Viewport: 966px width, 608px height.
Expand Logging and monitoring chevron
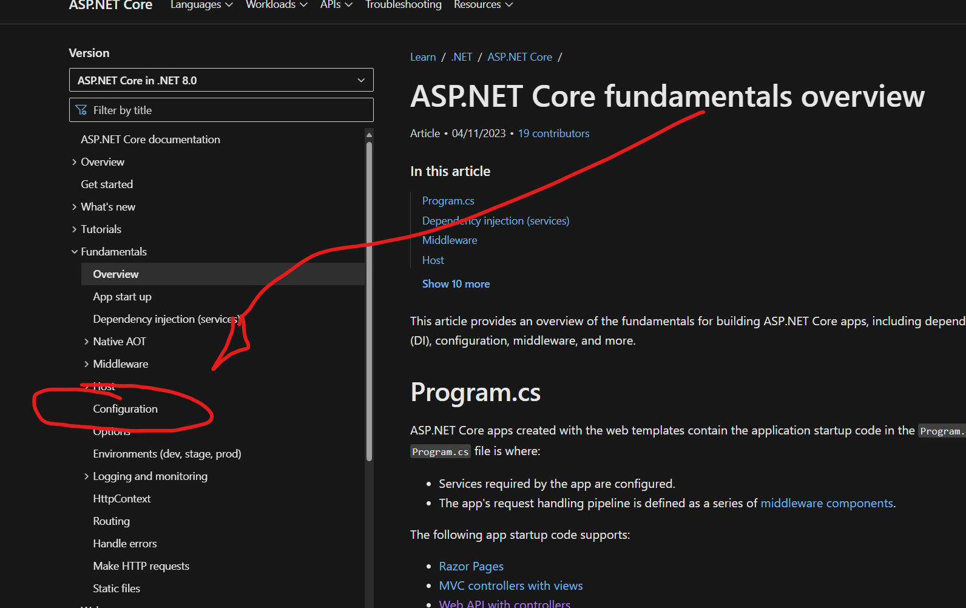(87, 476)
